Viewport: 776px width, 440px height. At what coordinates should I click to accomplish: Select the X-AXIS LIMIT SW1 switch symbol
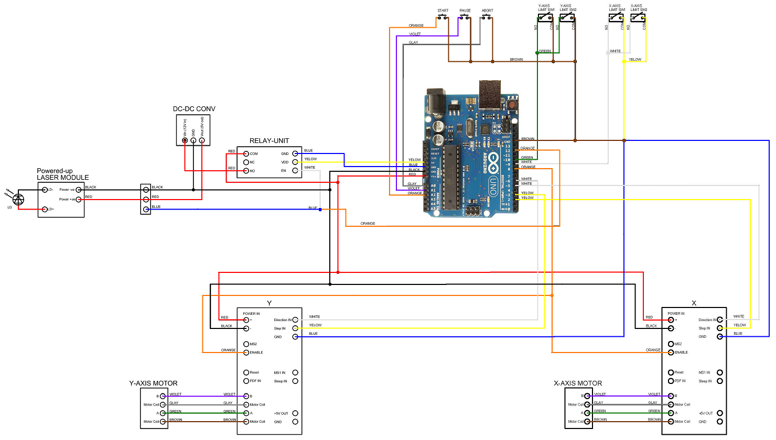616,17
